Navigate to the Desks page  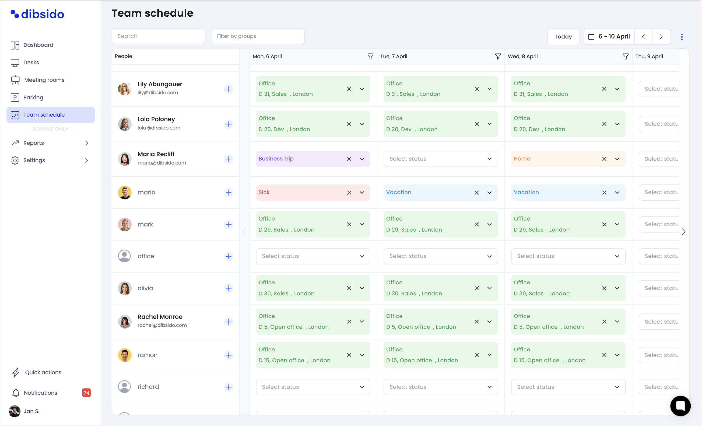pos(31,62)
